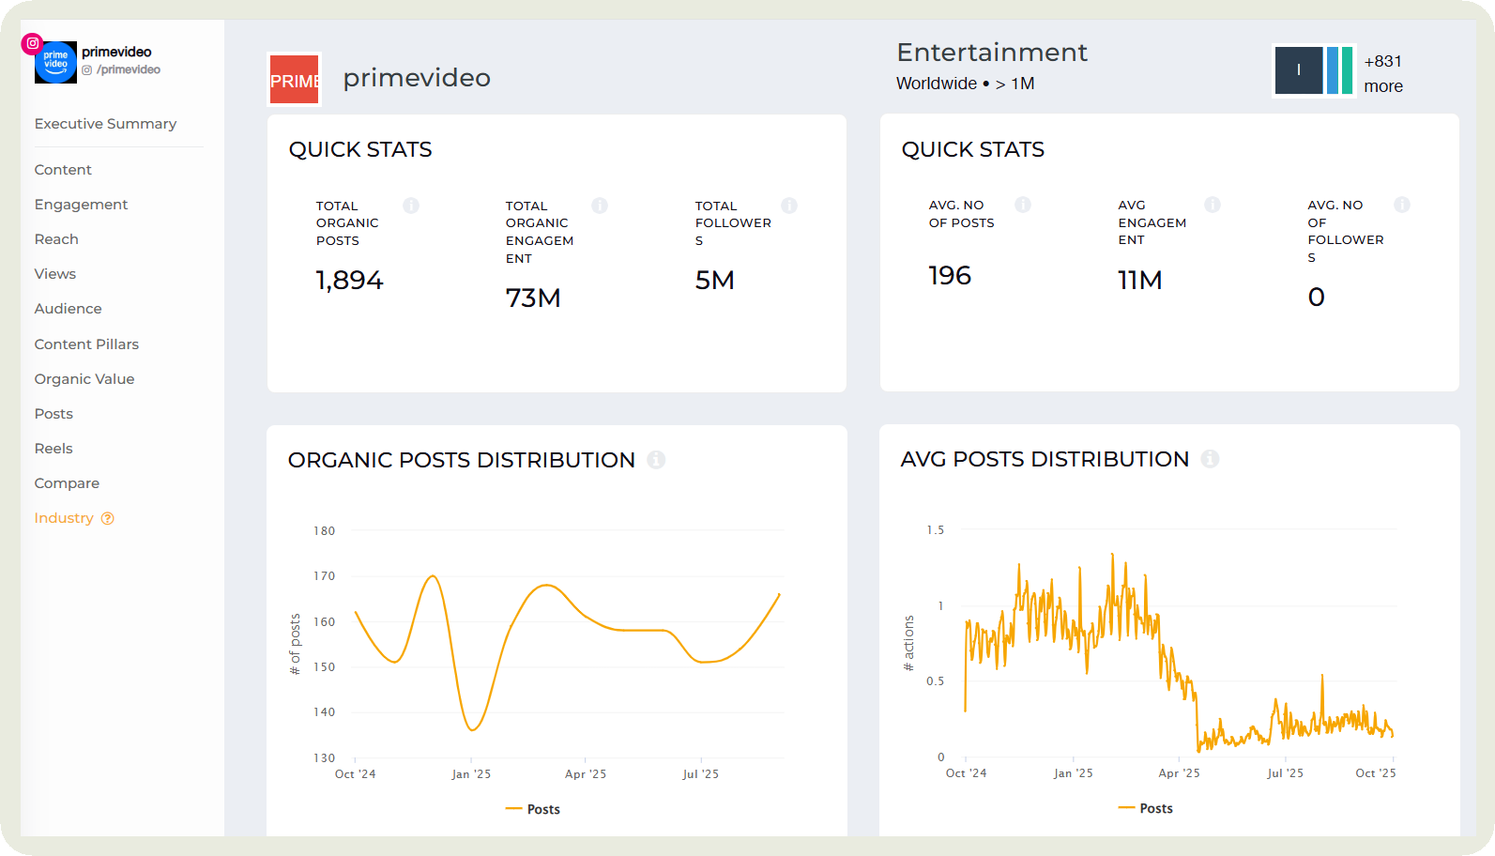Click info icon next to Avg Posts Distribution

tap(1210, 459)
